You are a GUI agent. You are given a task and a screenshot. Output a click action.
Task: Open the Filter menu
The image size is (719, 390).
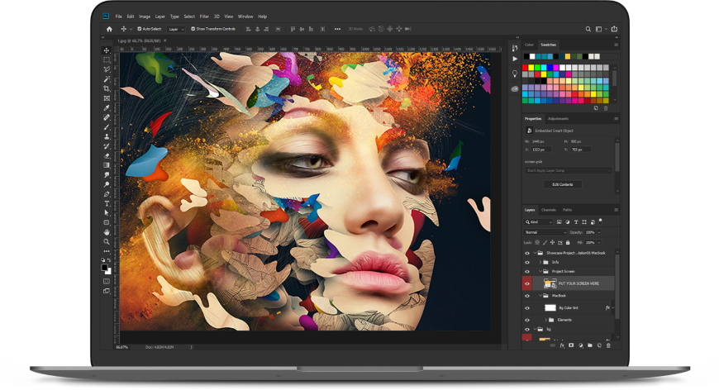[204, 17]
